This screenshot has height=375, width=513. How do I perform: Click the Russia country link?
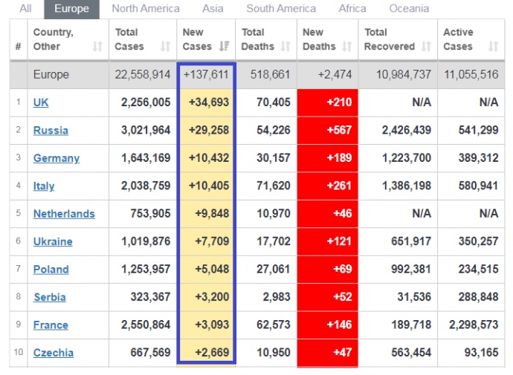coord(51,131)
